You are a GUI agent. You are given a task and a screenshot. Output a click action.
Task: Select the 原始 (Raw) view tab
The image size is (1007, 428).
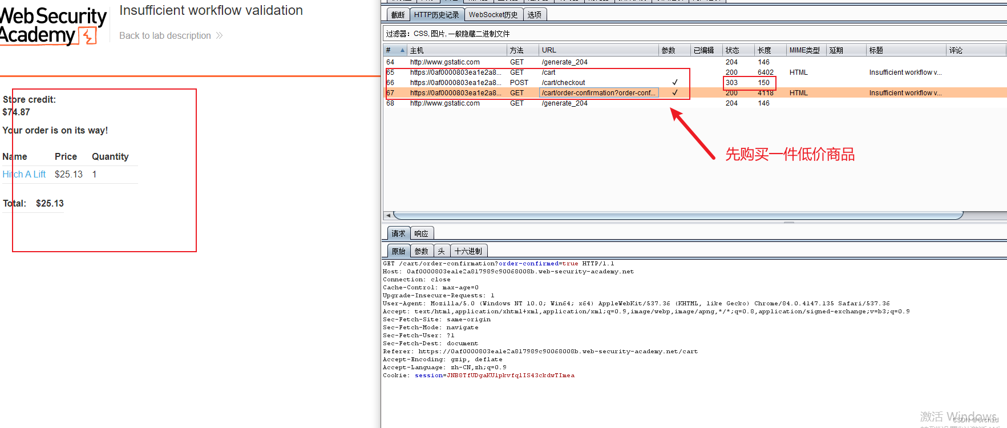click(x=398, y=251)
